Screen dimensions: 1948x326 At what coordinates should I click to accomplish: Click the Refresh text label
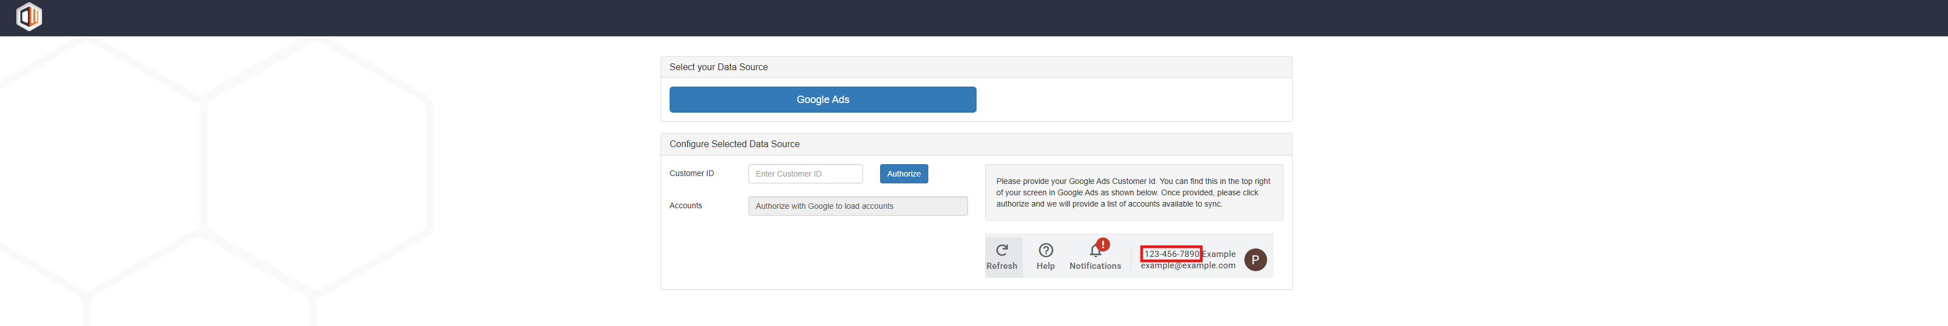point(1001,267)
